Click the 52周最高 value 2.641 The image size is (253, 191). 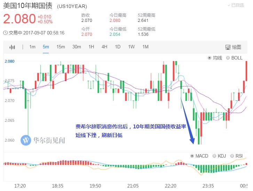click(143, 21)
